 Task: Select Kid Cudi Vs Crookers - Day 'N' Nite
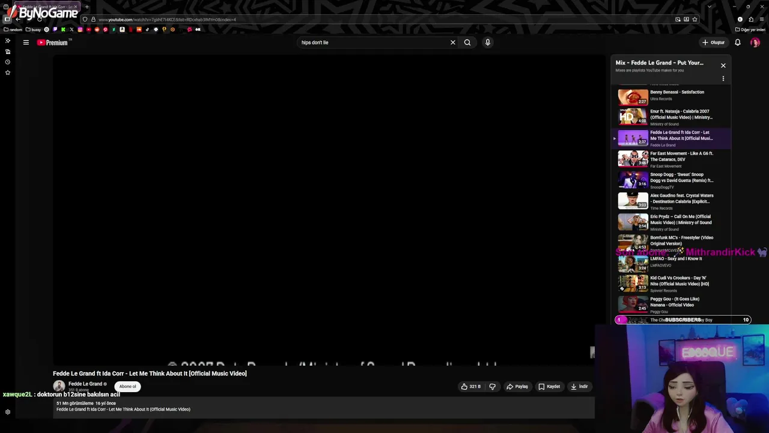click(x=672, y=283)
